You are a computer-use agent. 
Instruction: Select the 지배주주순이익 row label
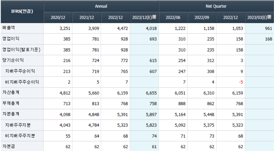pyautogui.click(x=20, y=71)
